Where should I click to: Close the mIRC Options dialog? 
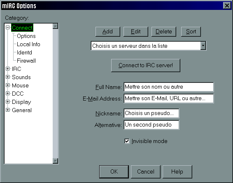pos(227,6)
